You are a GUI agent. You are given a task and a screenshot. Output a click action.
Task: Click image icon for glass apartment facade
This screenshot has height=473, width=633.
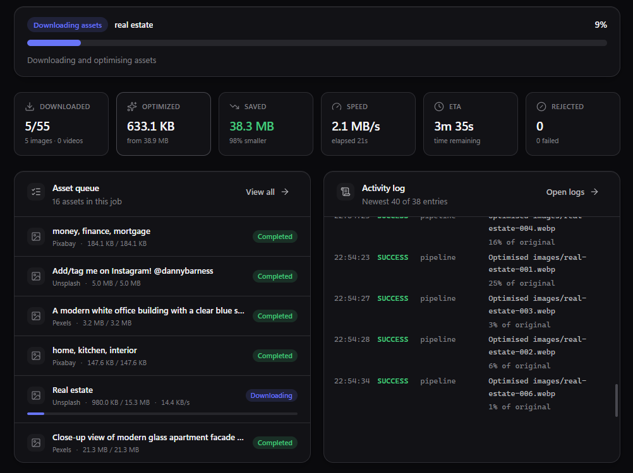(36, 443)
